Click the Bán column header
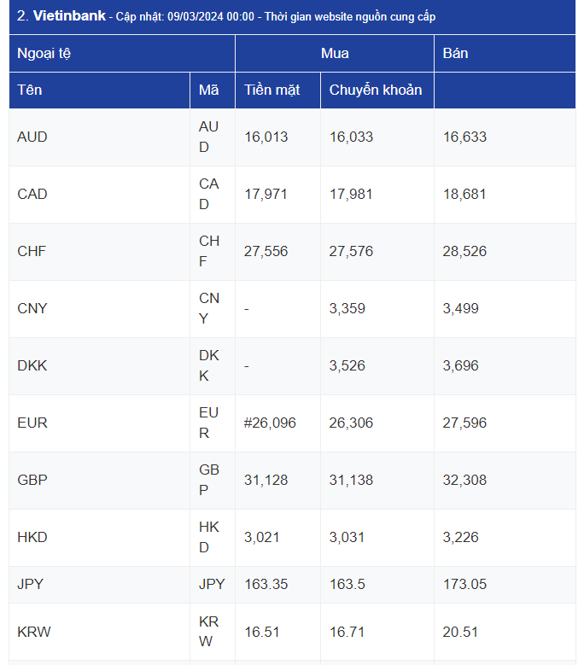Viewport: 584px width, 665px height. click(x=505, y=54)
